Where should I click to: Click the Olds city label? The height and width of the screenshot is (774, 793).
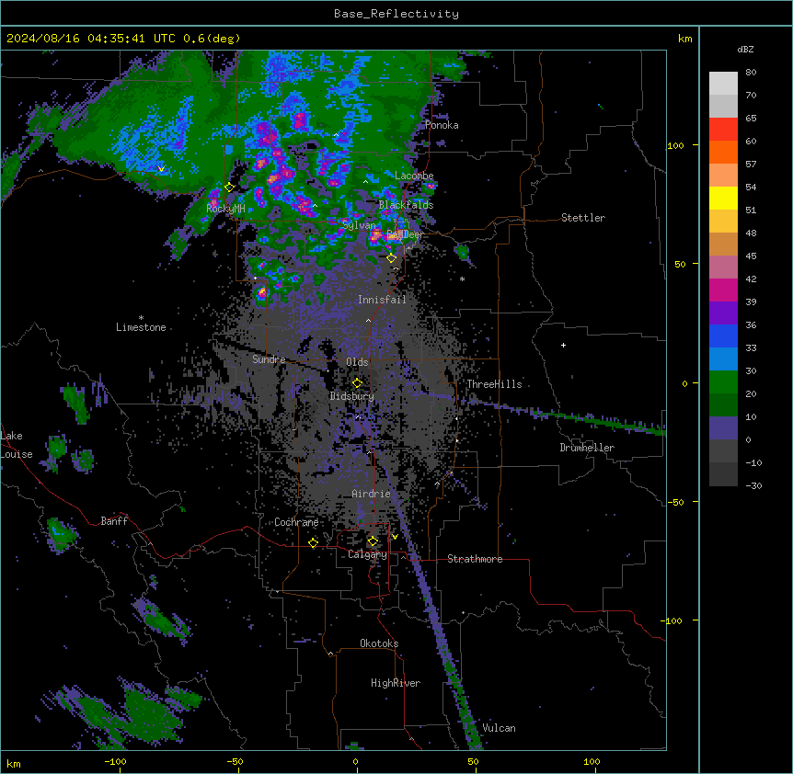click(x=357, y=362)
